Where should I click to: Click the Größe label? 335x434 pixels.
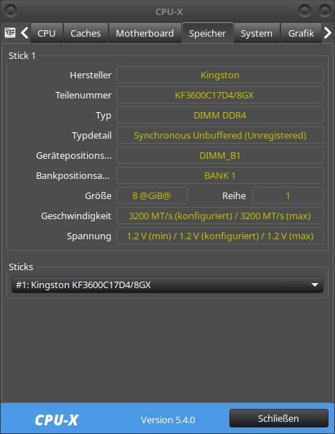(x=98, y=195)
